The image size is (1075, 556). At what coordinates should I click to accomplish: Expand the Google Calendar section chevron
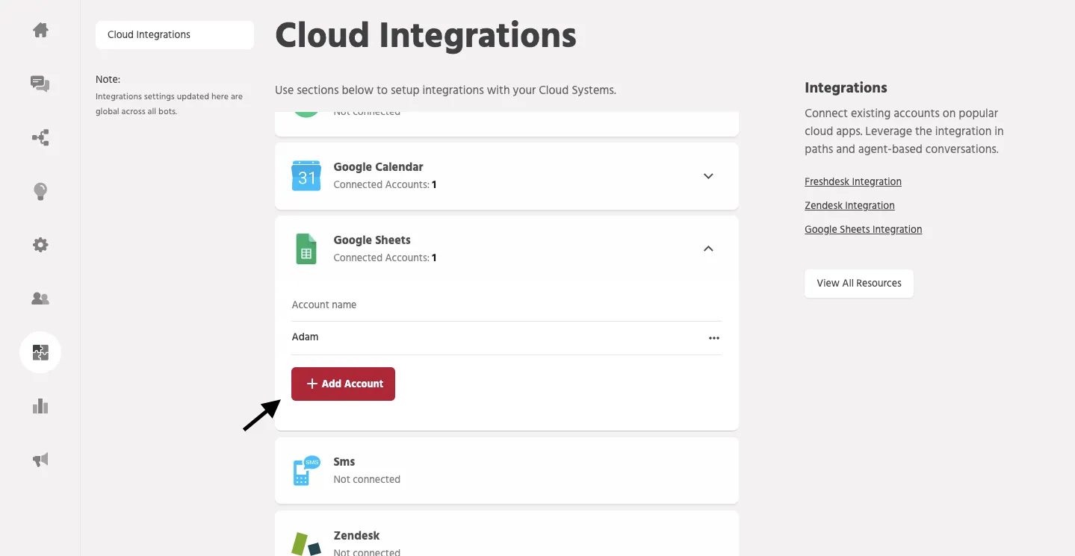point(709,176)
